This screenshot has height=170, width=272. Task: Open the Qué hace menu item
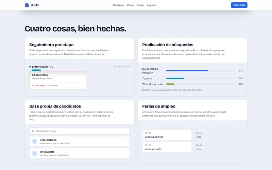pyautogui.click(x=118, y=5)
